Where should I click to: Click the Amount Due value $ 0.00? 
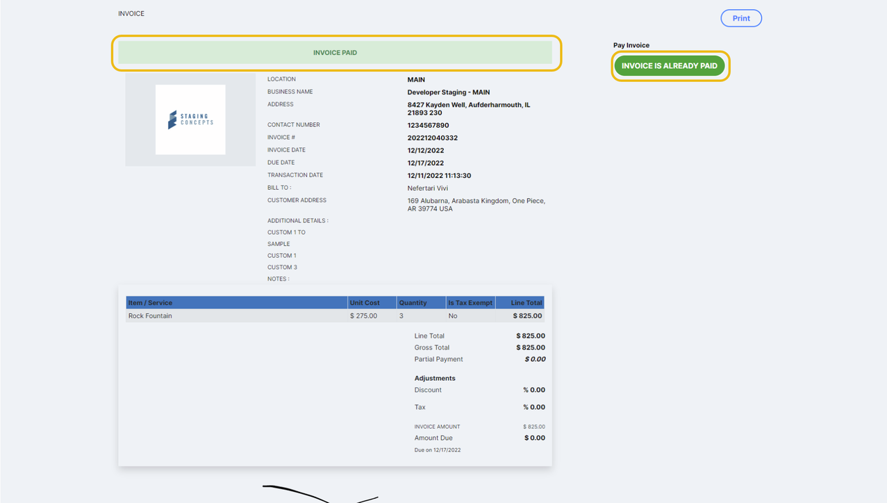click(x=534, y=438)
